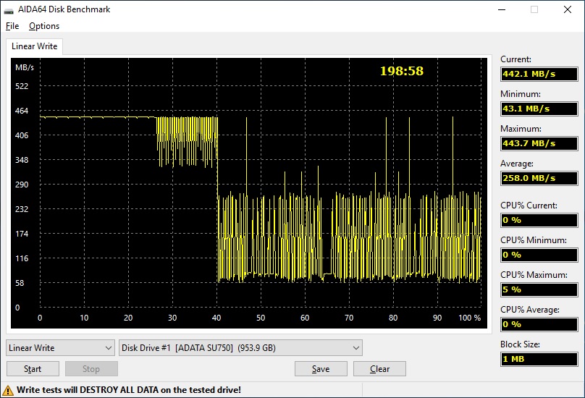Click the CPU% Maximum 5 % value
Viewport: 585px width, 398px height.
(x=539, y=289)
